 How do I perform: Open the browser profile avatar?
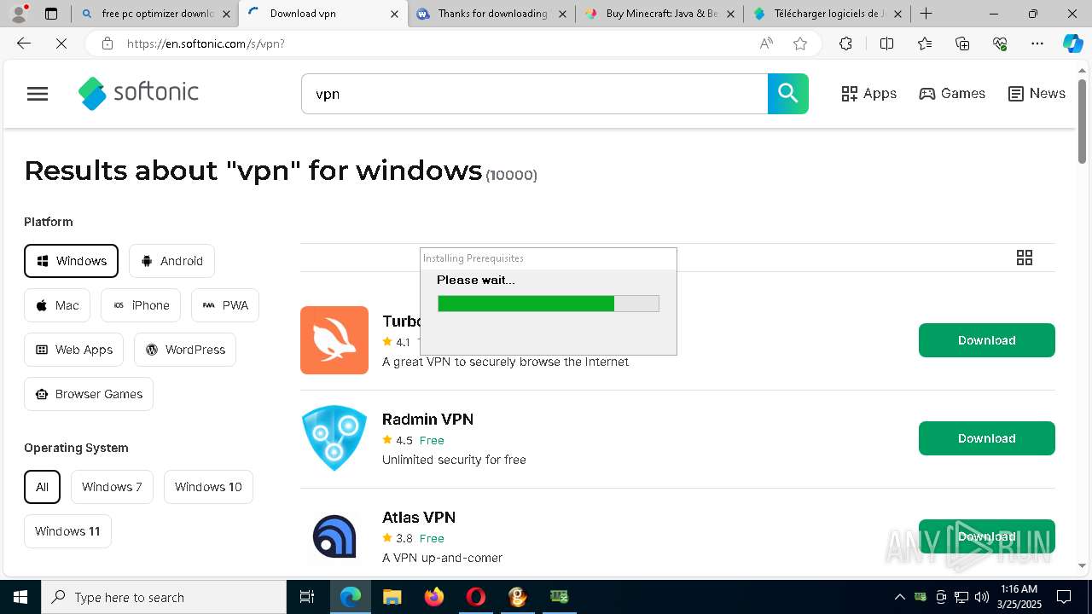[18, 14]
